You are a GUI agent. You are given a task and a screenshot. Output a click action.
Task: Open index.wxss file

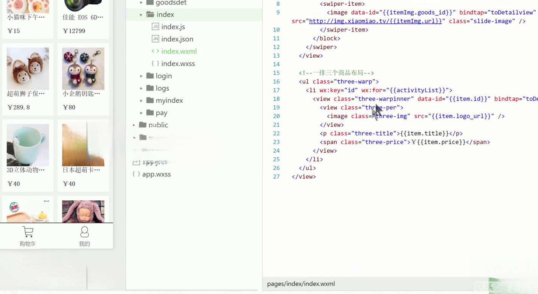click(x=178, y=64)
